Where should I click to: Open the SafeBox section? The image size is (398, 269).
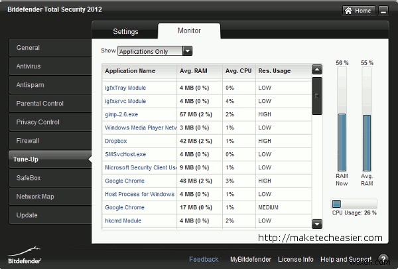50,178
